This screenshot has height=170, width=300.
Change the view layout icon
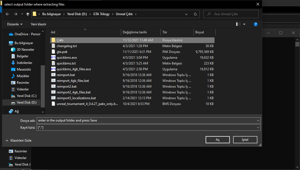point(238,24)
